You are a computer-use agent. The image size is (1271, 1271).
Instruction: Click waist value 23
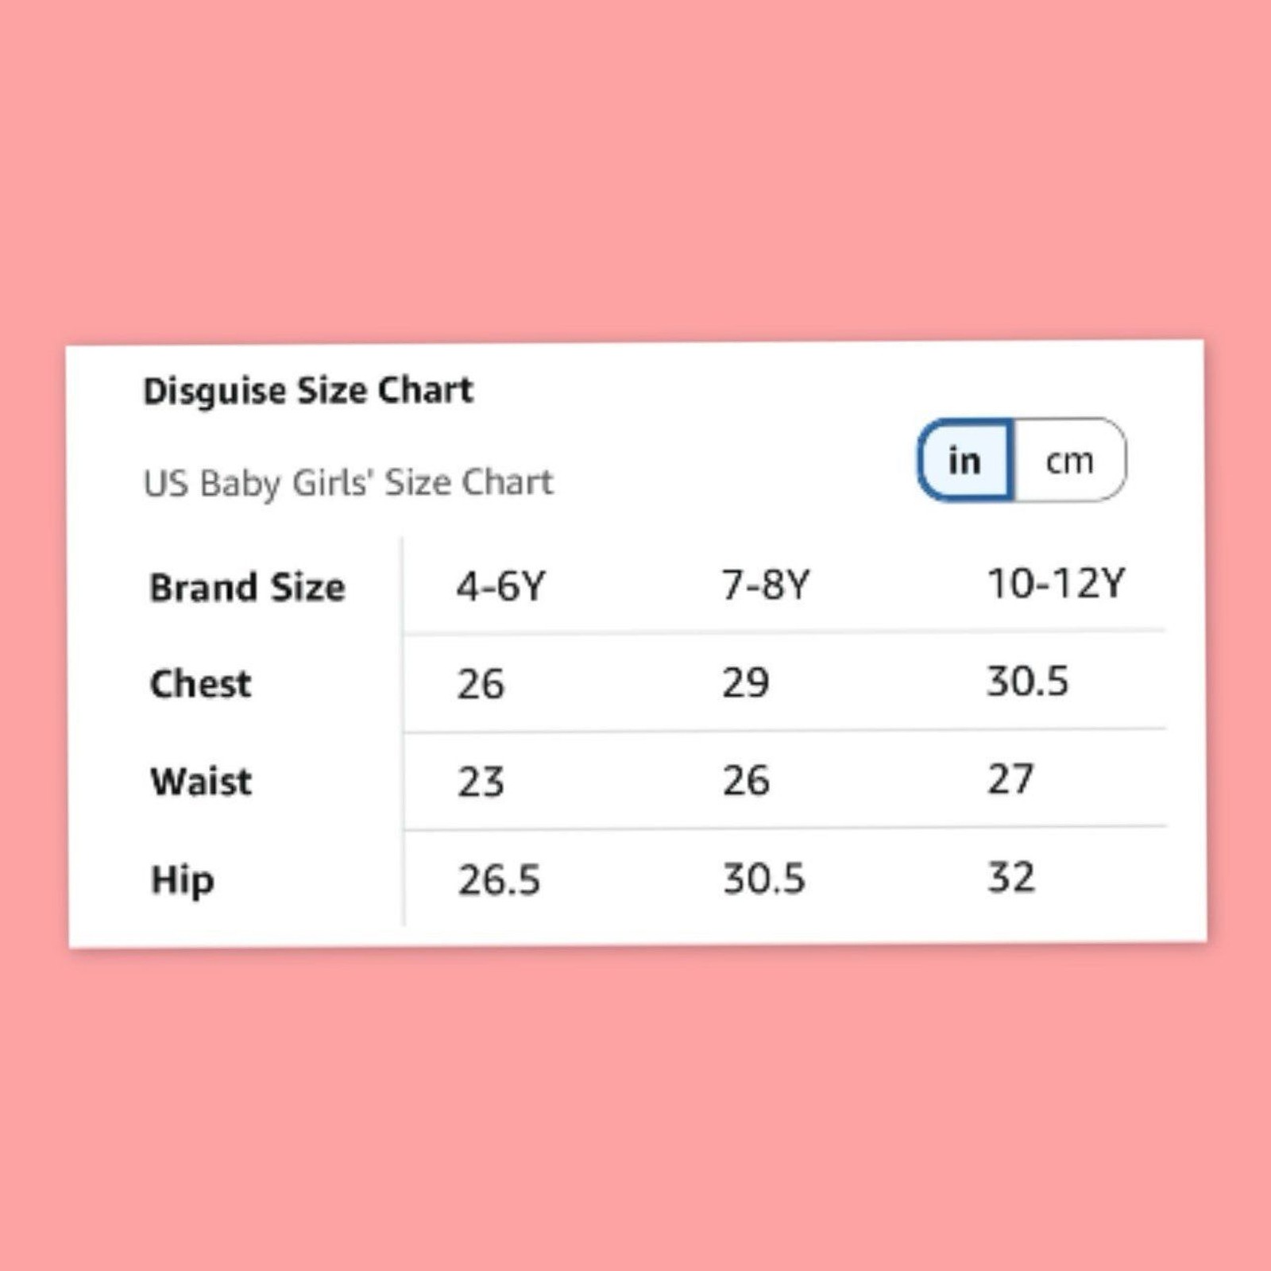tap(481, 782)
